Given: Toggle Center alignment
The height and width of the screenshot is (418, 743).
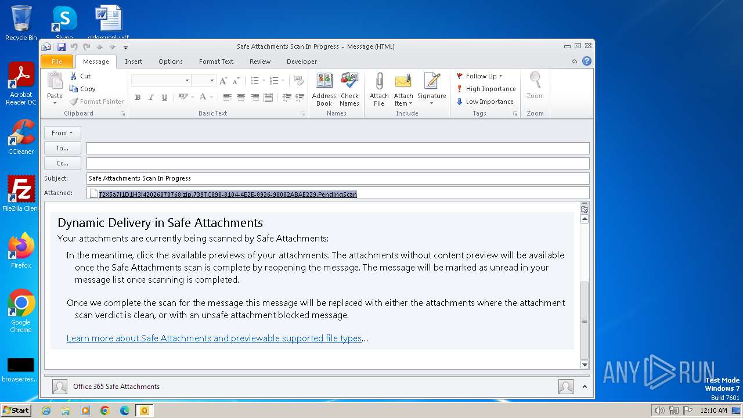Looking at the screenshot, I should [241, 98].
